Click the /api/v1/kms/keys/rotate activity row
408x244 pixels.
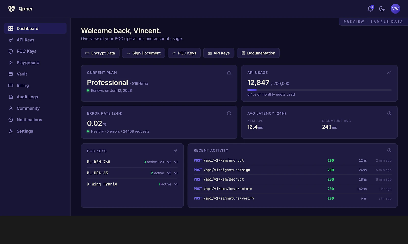292,189
